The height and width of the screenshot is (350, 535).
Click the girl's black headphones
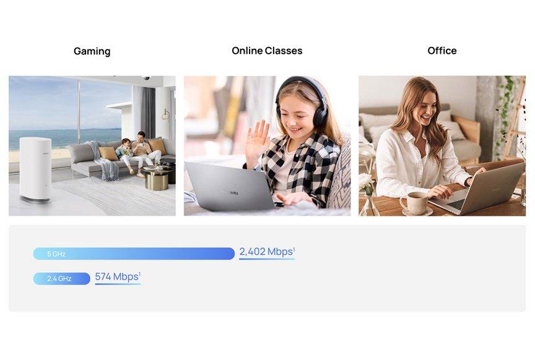click(x=302, y=101)
